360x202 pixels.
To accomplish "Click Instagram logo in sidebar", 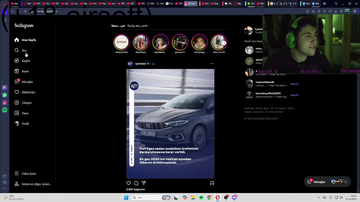I will click(x=24, y=26).
